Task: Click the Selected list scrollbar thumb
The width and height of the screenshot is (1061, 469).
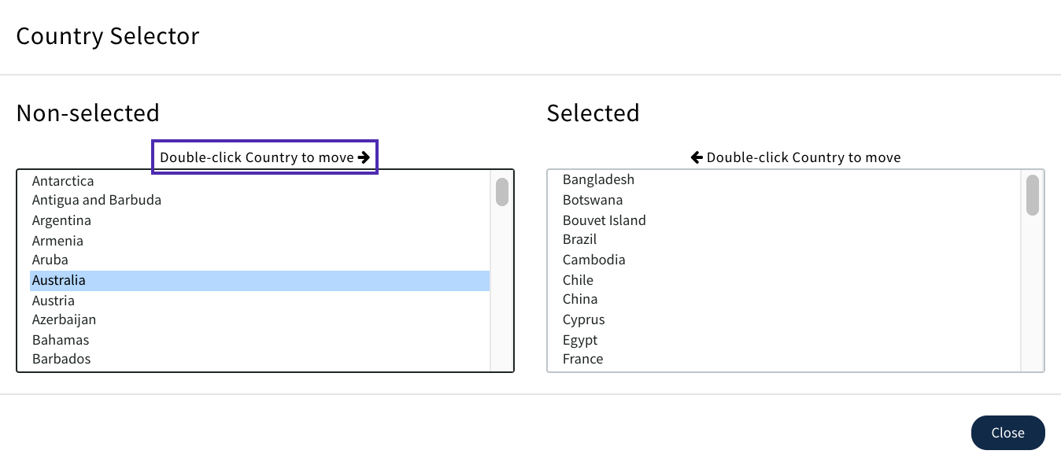Action: (x=1033, y=195)
